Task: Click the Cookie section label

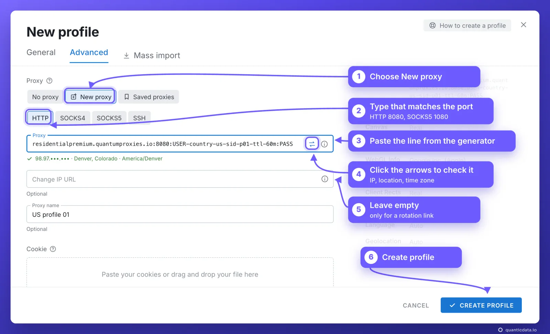Action: 37,249
